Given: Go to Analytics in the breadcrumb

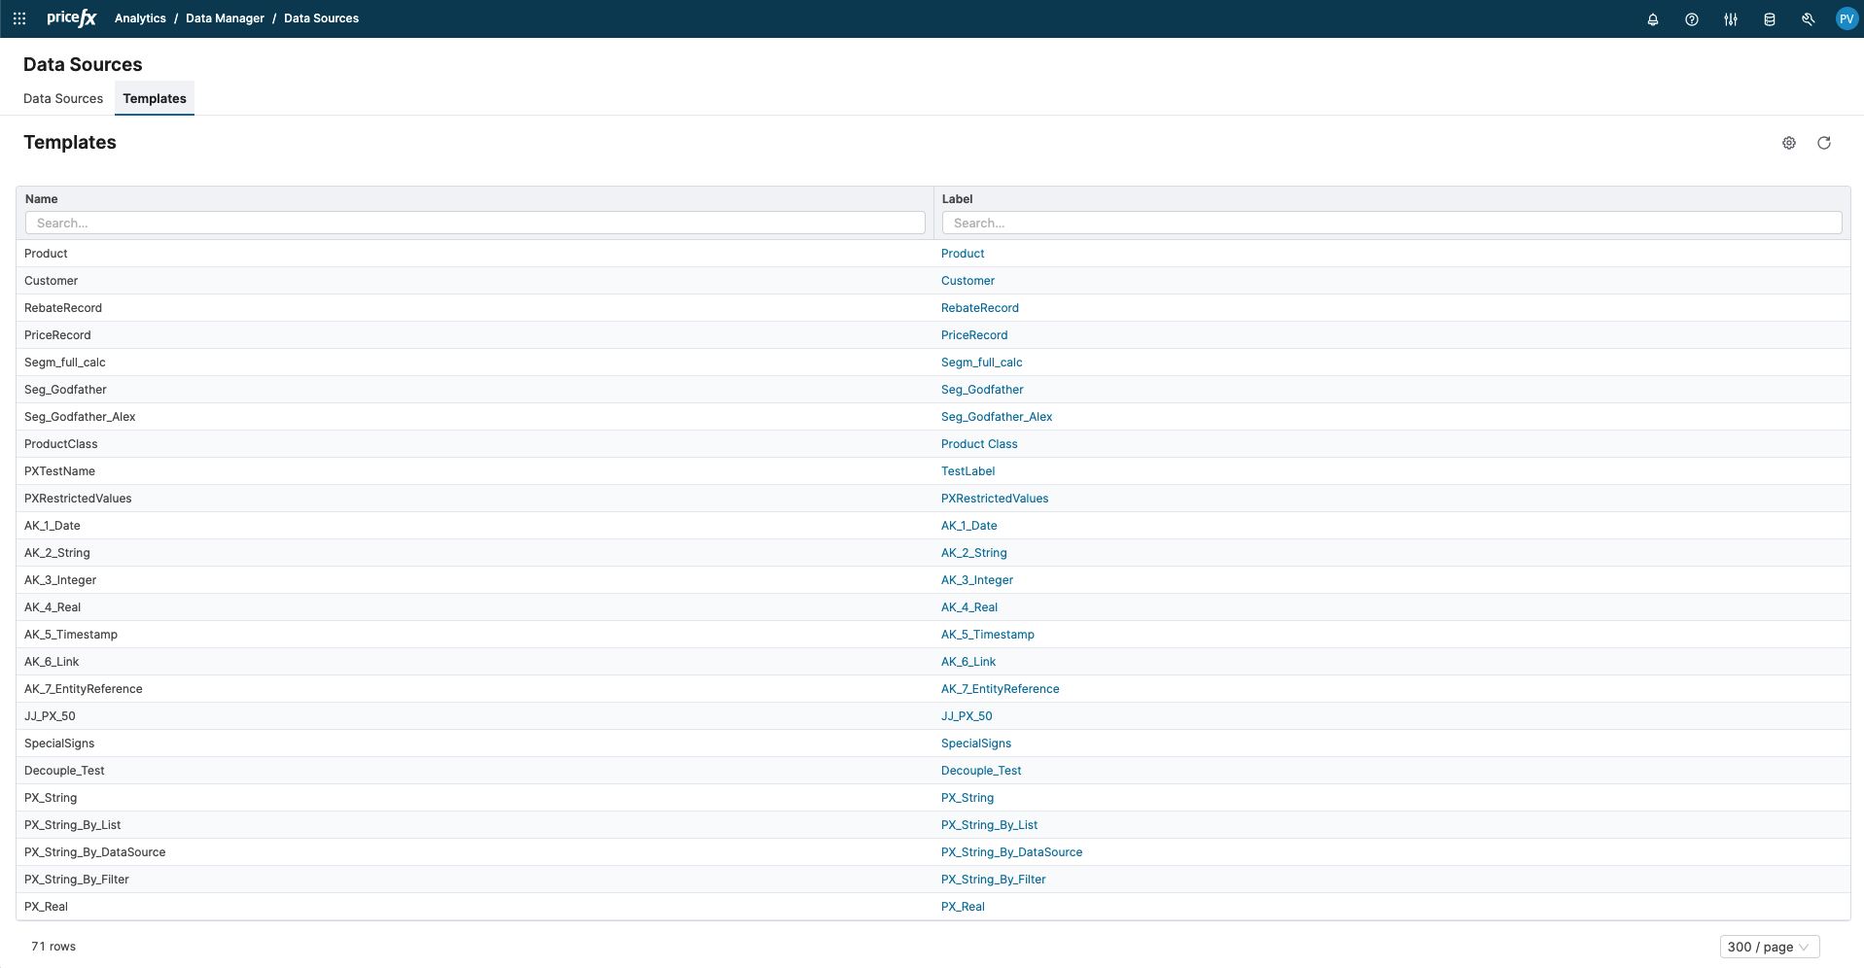Looking at the screenshot, I should 140,18.
